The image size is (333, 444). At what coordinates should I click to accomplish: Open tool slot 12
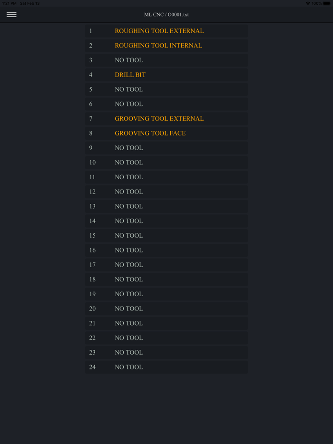166,192
